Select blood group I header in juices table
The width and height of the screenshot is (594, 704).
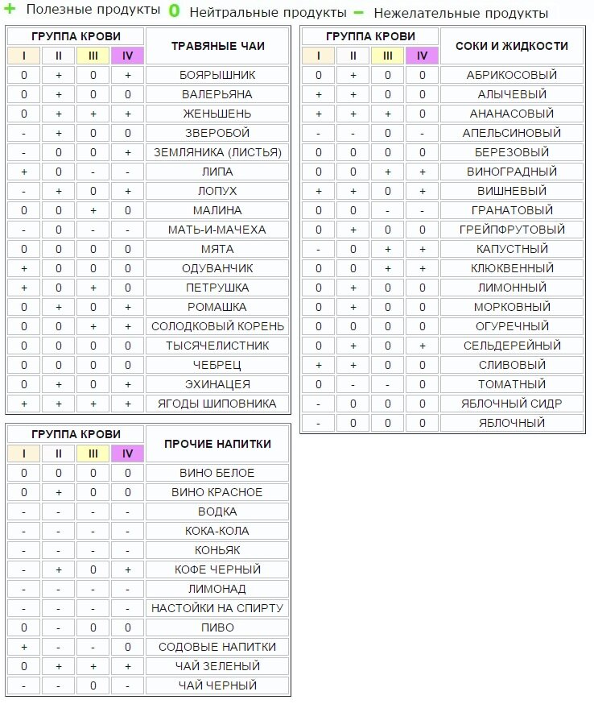(x=318, y=56)
